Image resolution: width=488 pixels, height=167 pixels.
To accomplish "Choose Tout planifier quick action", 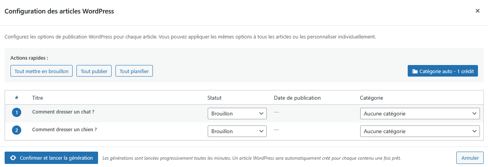I will click(x=134, y=71).
